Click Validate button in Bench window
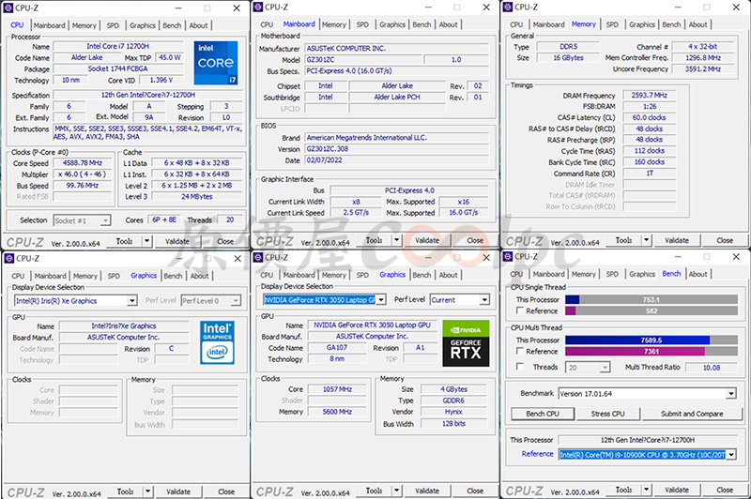Image resolution: width=751 pixels, height=499 pixels. (x=677, y=490)
